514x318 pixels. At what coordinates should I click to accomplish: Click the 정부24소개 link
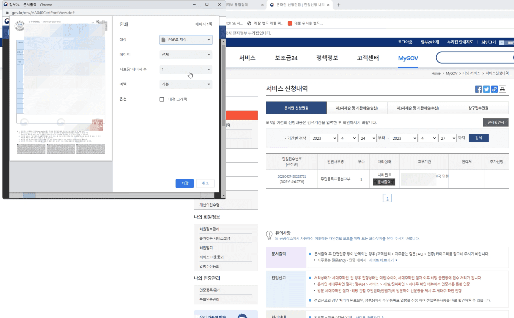430,42
